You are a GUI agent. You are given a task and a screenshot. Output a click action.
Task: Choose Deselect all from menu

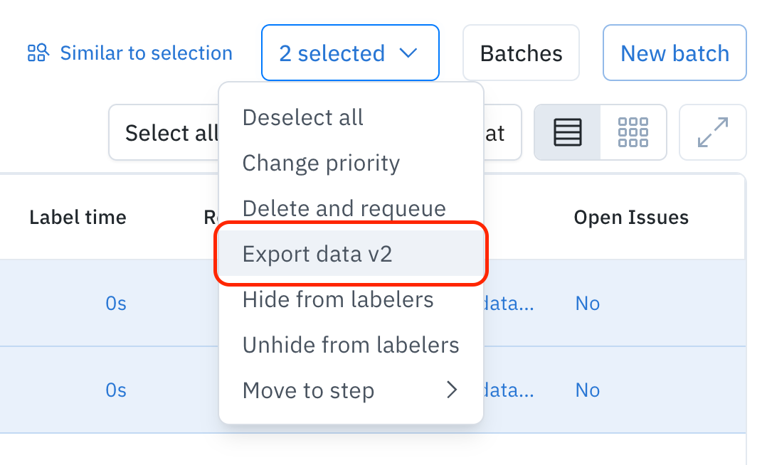tap(302, 117)
